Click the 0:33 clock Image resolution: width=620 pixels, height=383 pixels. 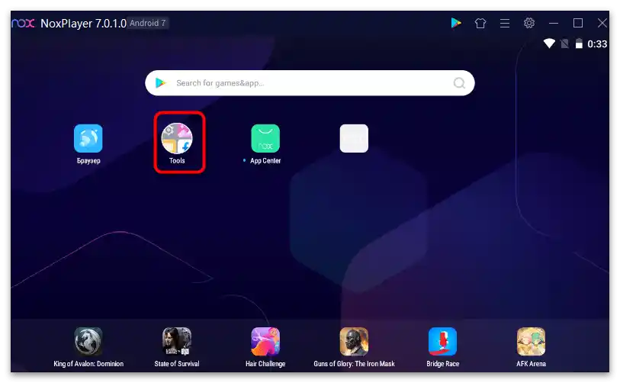click(x=597, y=44)
